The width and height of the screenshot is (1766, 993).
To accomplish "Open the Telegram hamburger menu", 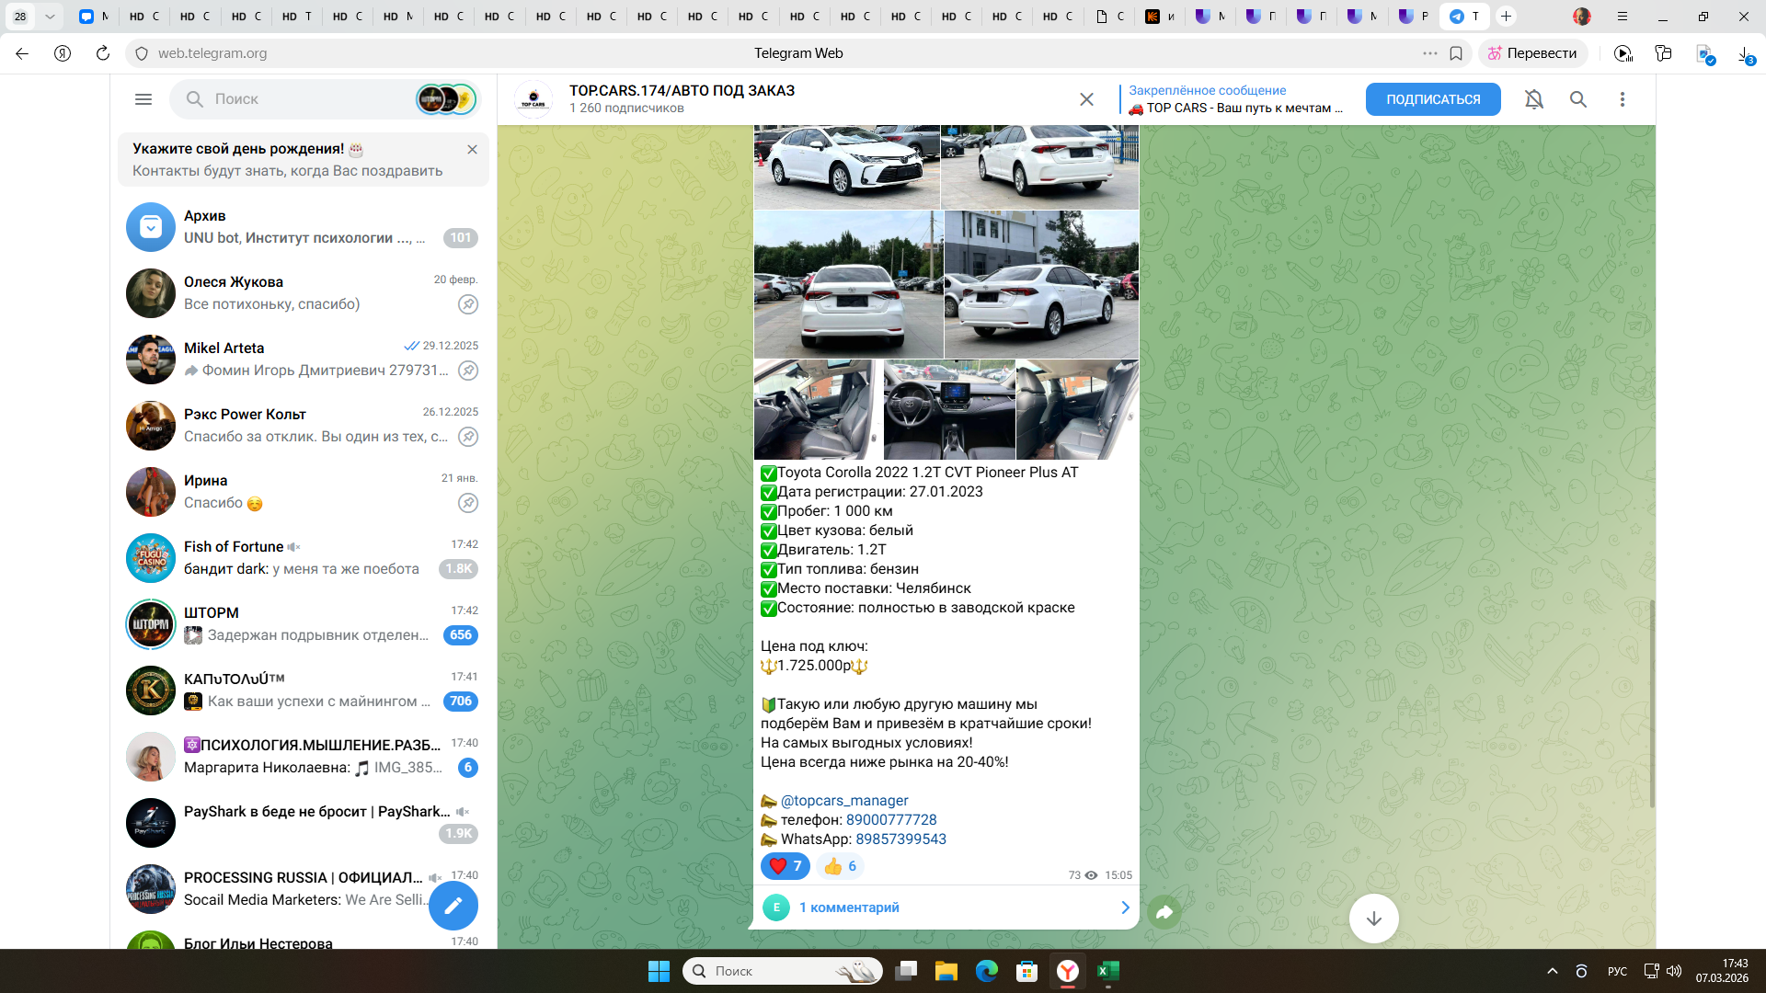I will 143,99.
